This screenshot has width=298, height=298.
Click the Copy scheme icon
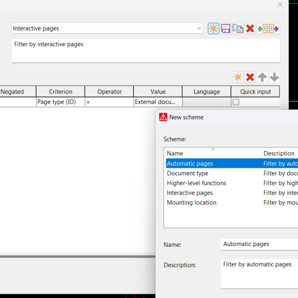(x=238, y=28)
